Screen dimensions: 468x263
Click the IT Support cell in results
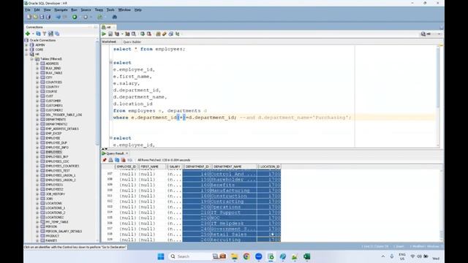point(234,213)
